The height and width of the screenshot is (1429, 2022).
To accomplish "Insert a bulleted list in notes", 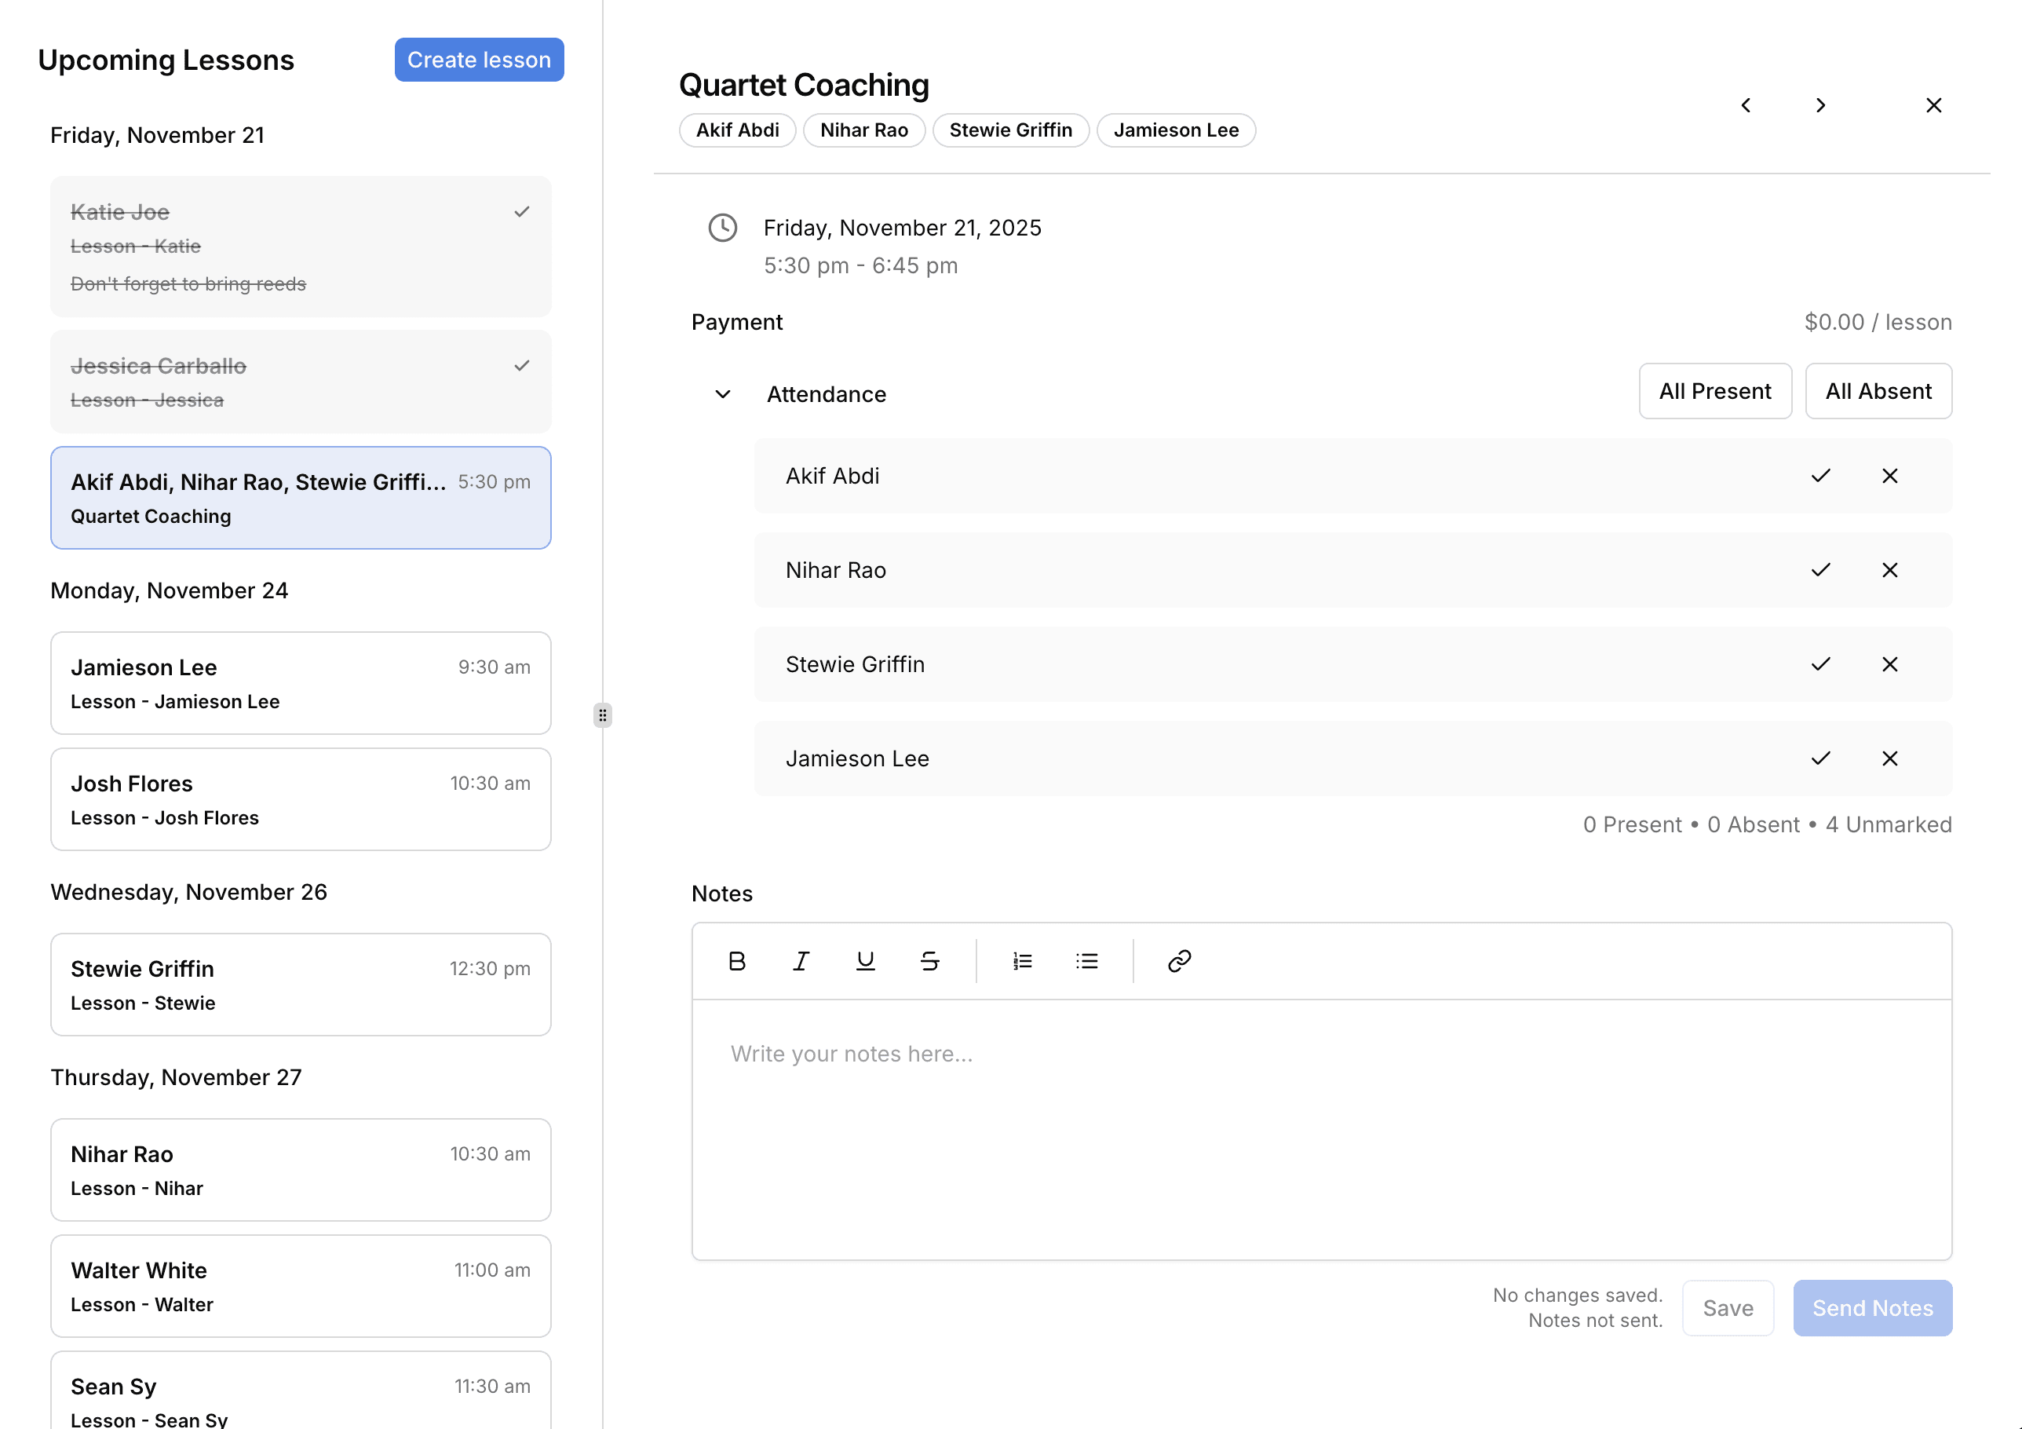I will [x=1086, y=960].
